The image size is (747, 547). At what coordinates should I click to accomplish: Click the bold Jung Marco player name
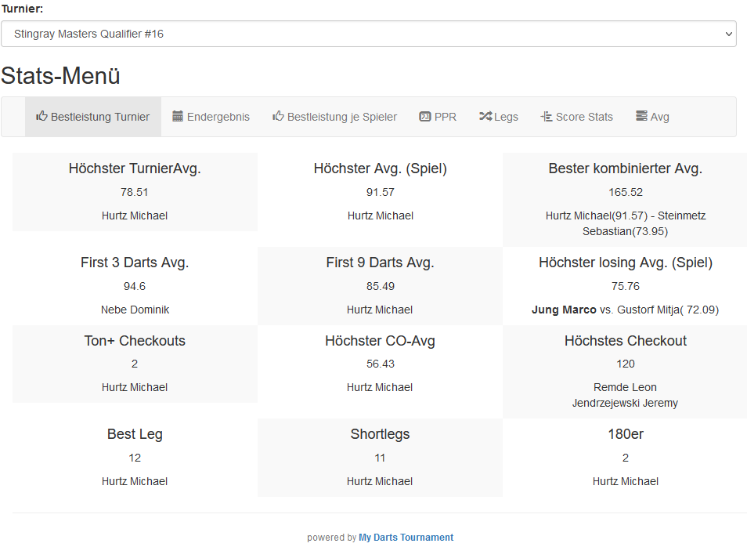pos(564,310)
